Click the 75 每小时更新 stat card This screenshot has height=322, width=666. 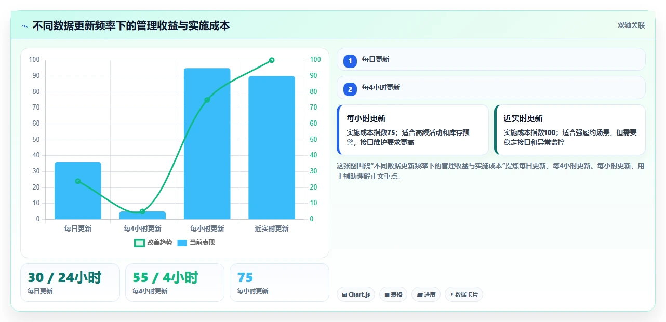pyautogui.click(x=279, y=283)
